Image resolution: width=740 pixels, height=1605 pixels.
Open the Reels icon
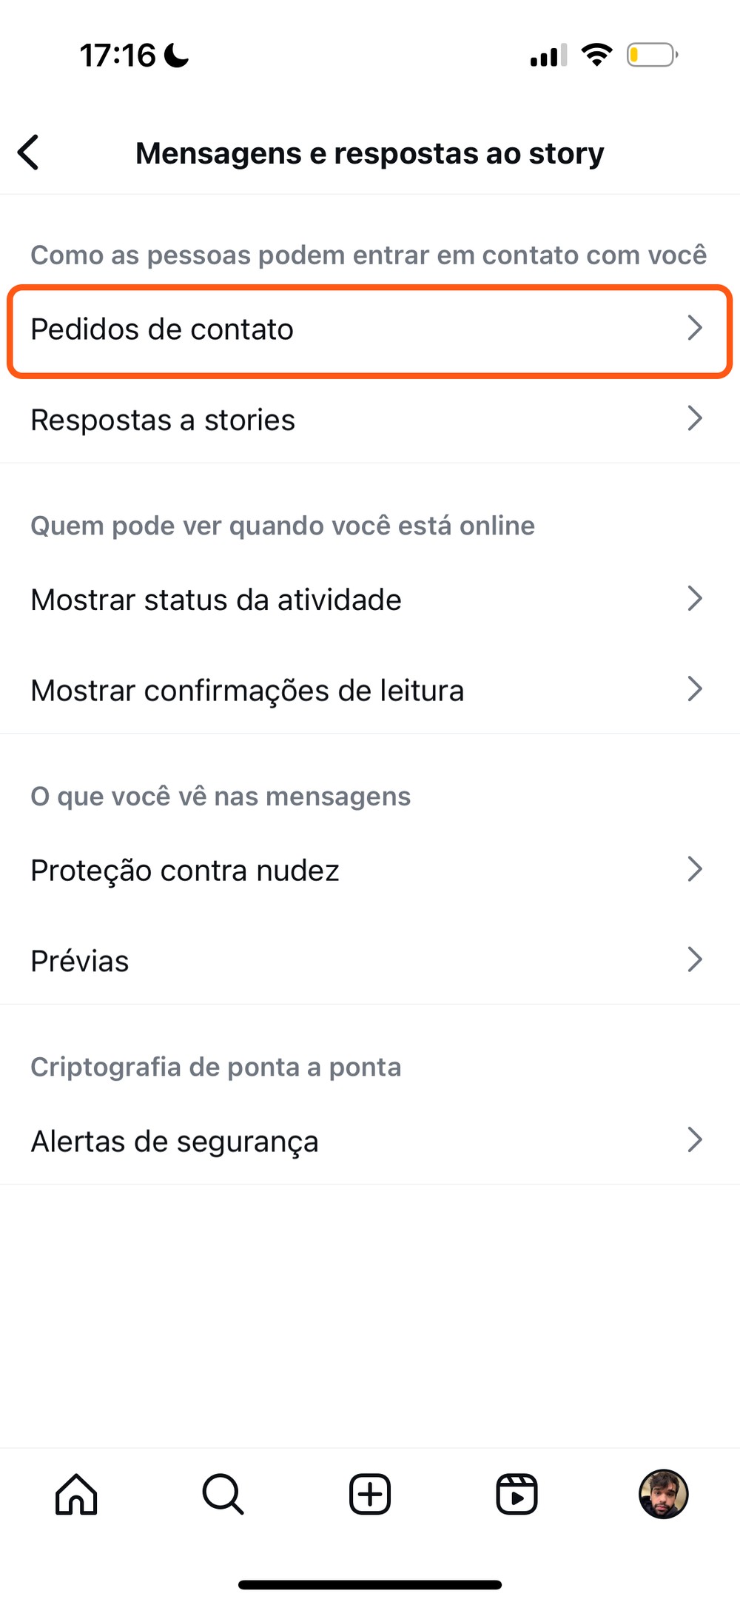(x=517, y=1494)
